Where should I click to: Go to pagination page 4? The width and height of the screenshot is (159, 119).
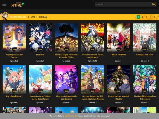[151, 17]
